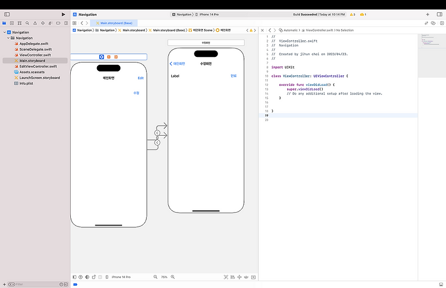
Task: Add editor on right icon
Action: pyautogui.click(x=442, y=23)
